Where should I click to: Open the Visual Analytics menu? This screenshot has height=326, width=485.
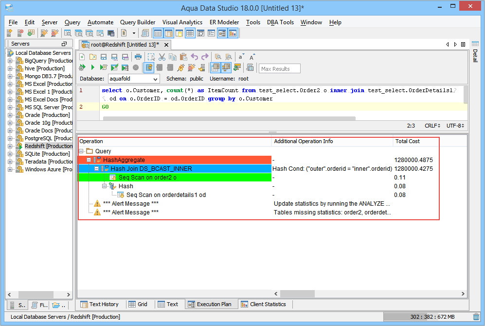[x=182, y=22]
